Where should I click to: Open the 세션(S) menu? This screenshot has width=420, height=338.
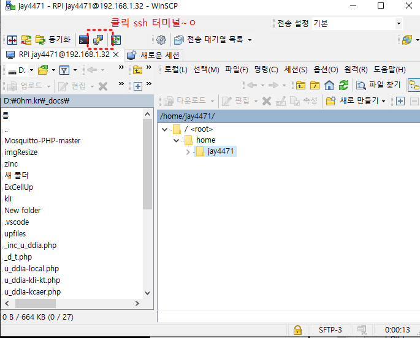[296, 70]
